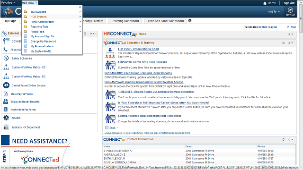Open My System Profile menu entry
The height and width of the screenshot is (170, 303).
point(41,51)
